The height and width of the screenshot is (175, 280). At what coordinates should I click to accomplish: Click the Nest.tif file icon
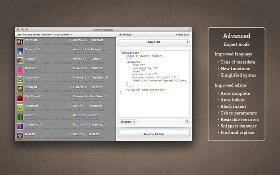[20, 136]
